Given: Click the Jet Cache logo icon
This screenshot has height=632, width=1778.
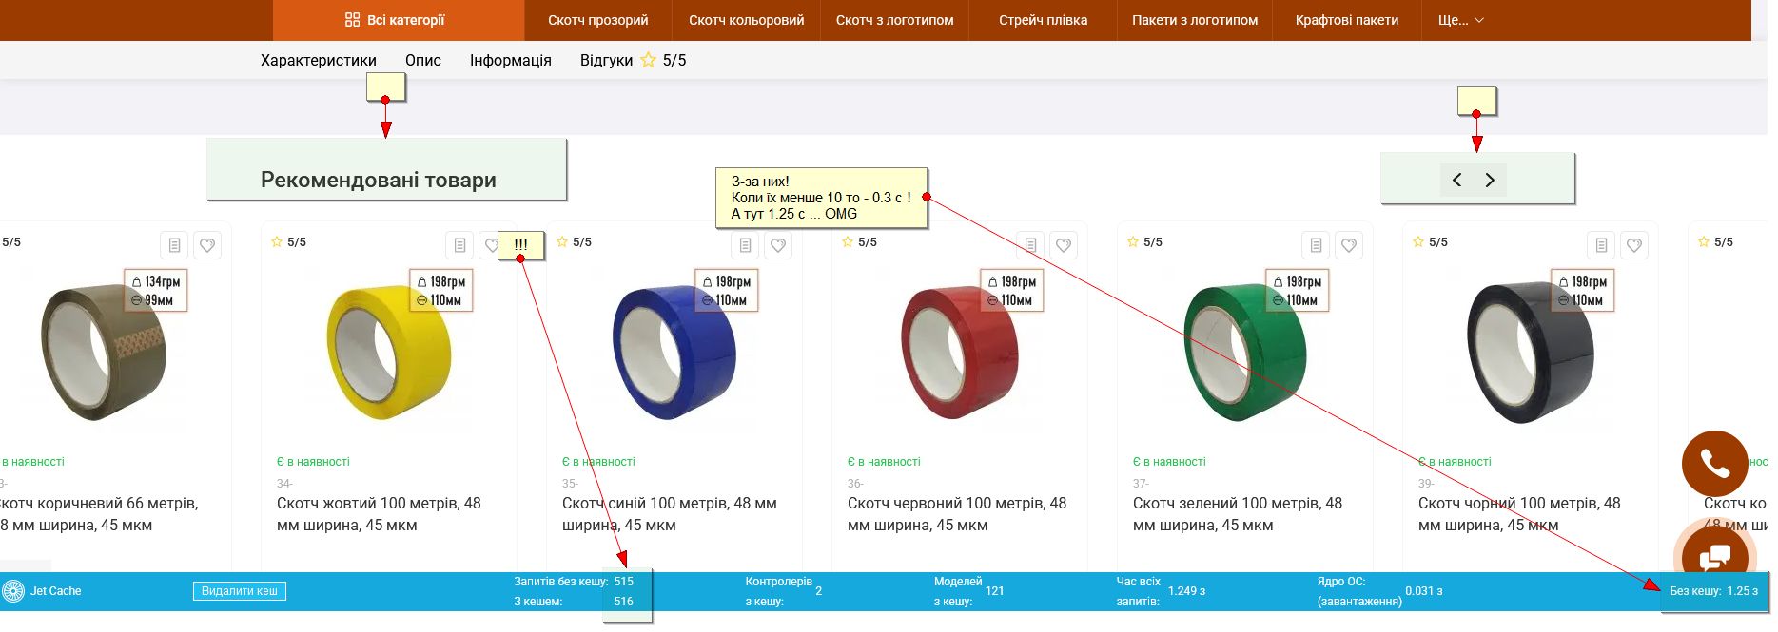Looking at the screenshot, I should click(13, 591).
